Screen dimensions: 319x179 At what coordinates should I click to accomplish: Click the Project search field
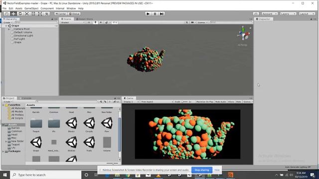(67, 101)
